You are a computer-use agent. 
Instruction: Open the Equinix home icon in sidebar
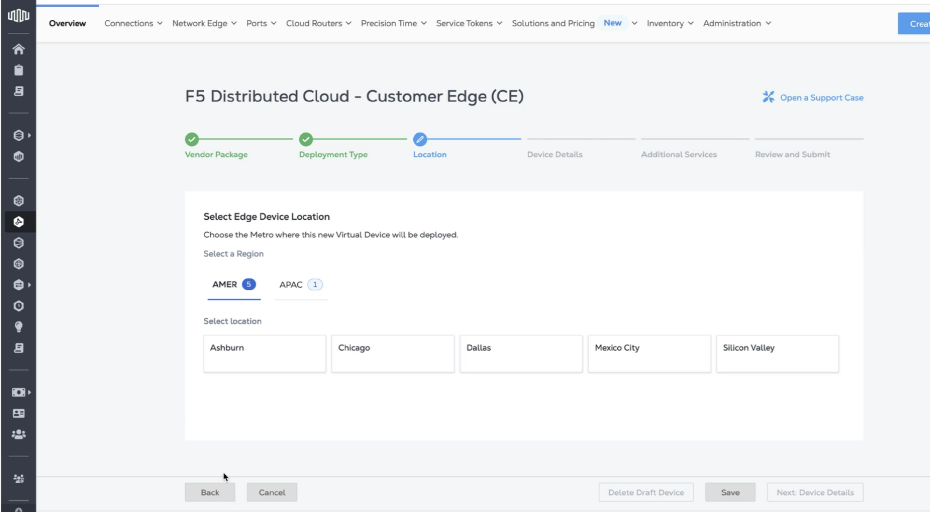(19, 49)
